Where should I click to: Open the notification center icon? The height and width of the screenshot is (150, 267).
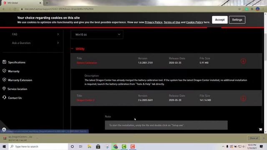pos(261,146)
